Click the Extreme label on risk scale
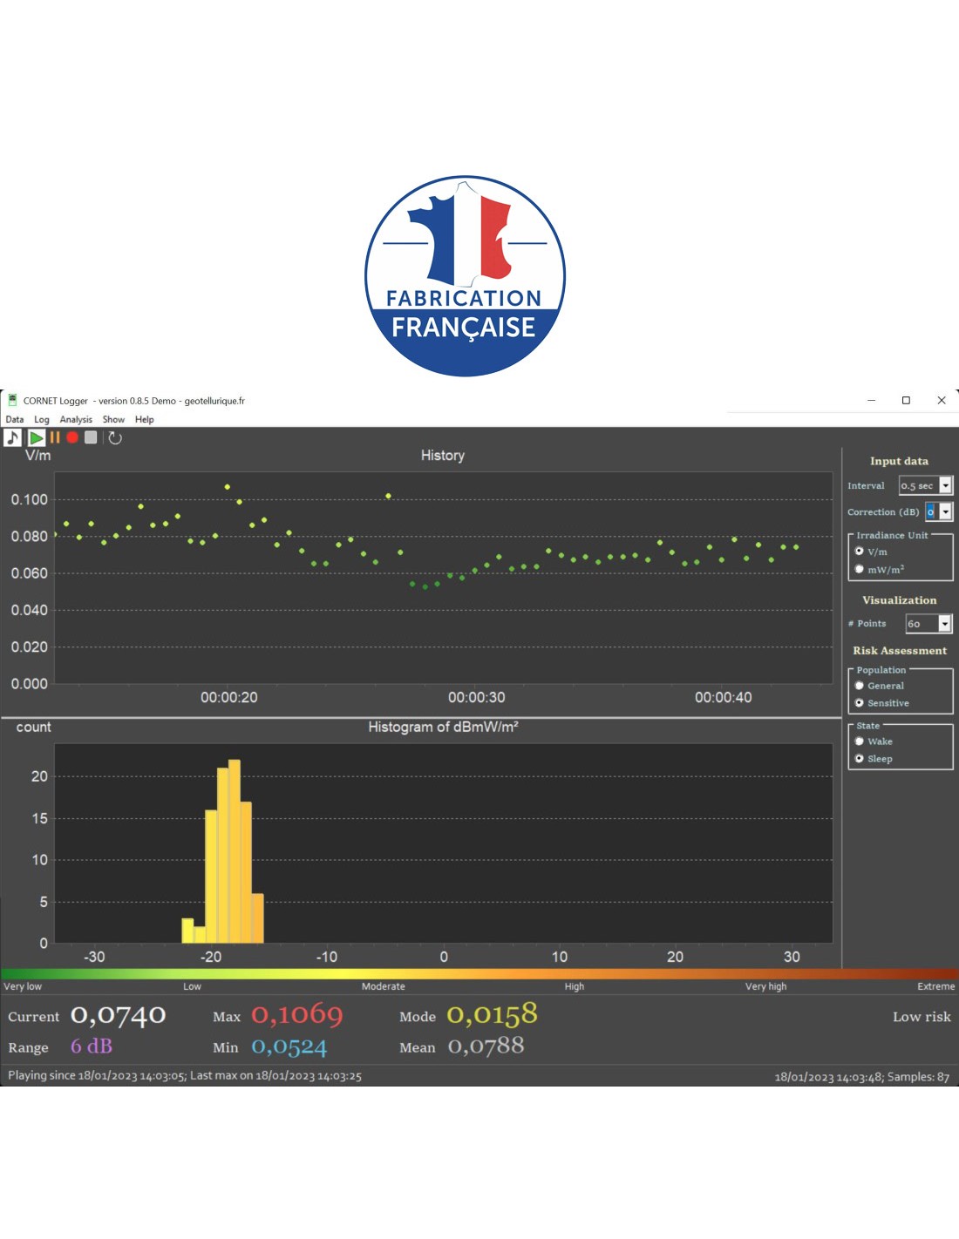The height and width of the screenshot is (1239, 959). pyautogui.click(x=935, y=986)
